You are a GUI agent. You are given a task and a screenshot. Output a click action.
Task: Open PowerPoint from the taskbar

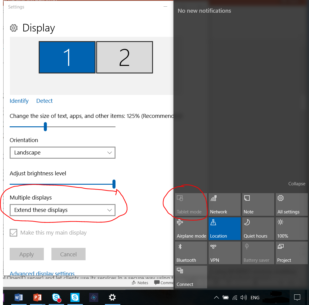tap(37, 297)
